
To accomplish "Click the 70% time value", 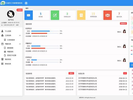I will pos(61,31).
